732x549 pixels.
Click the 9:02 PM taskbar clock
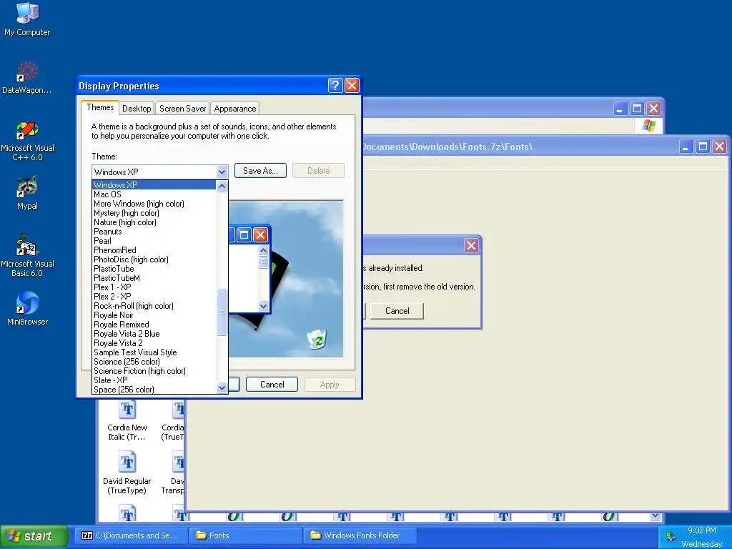(x=702, y=530)
